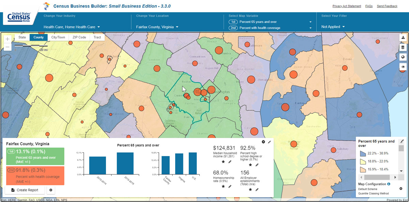Image resolution: width=409 pixels, height=202 pixels.
Task: Zoom out on the map
Action: [7, 47]
